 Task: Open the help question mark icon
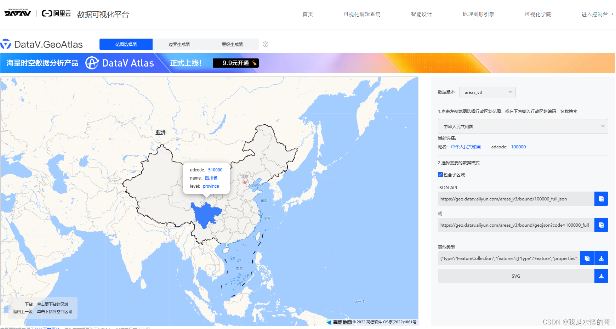tap(266, 44)
